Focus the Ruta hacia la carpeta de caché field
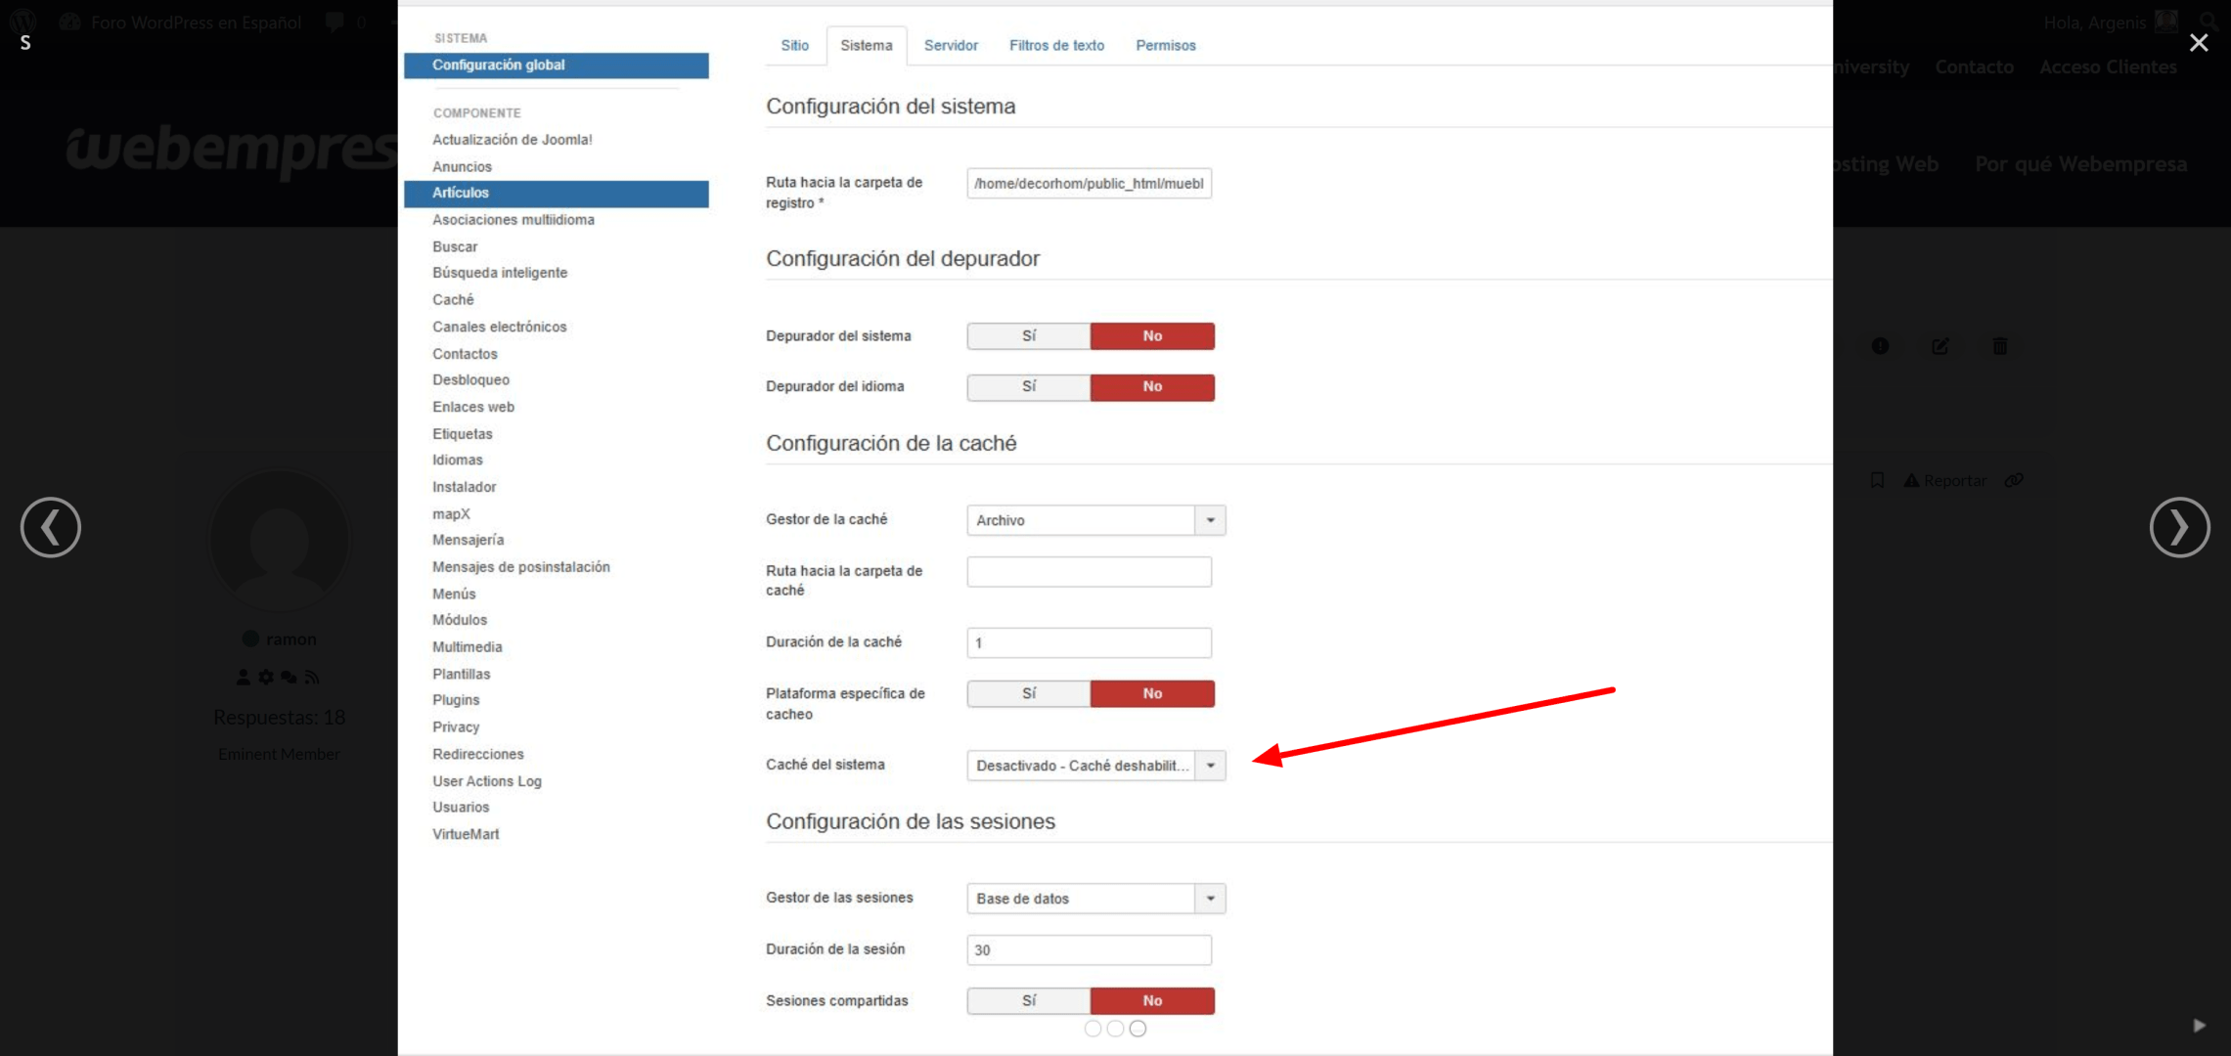The image size is (2231, 1056). pos(1089,572)
